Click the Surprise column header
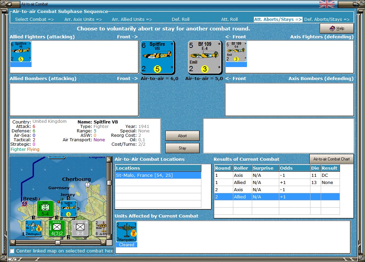Viewport: 365px width, 262px height. pos(266,168)
